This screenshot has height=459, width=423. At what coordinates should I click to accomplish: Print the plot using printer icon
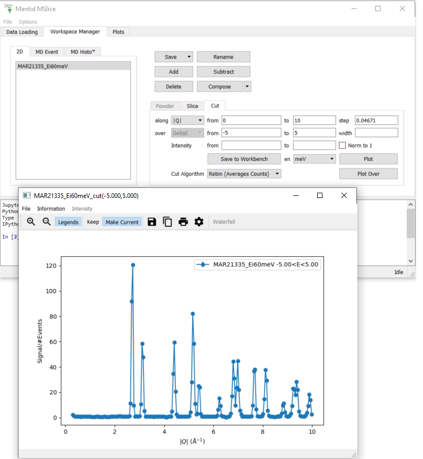(x=183, y=222)
